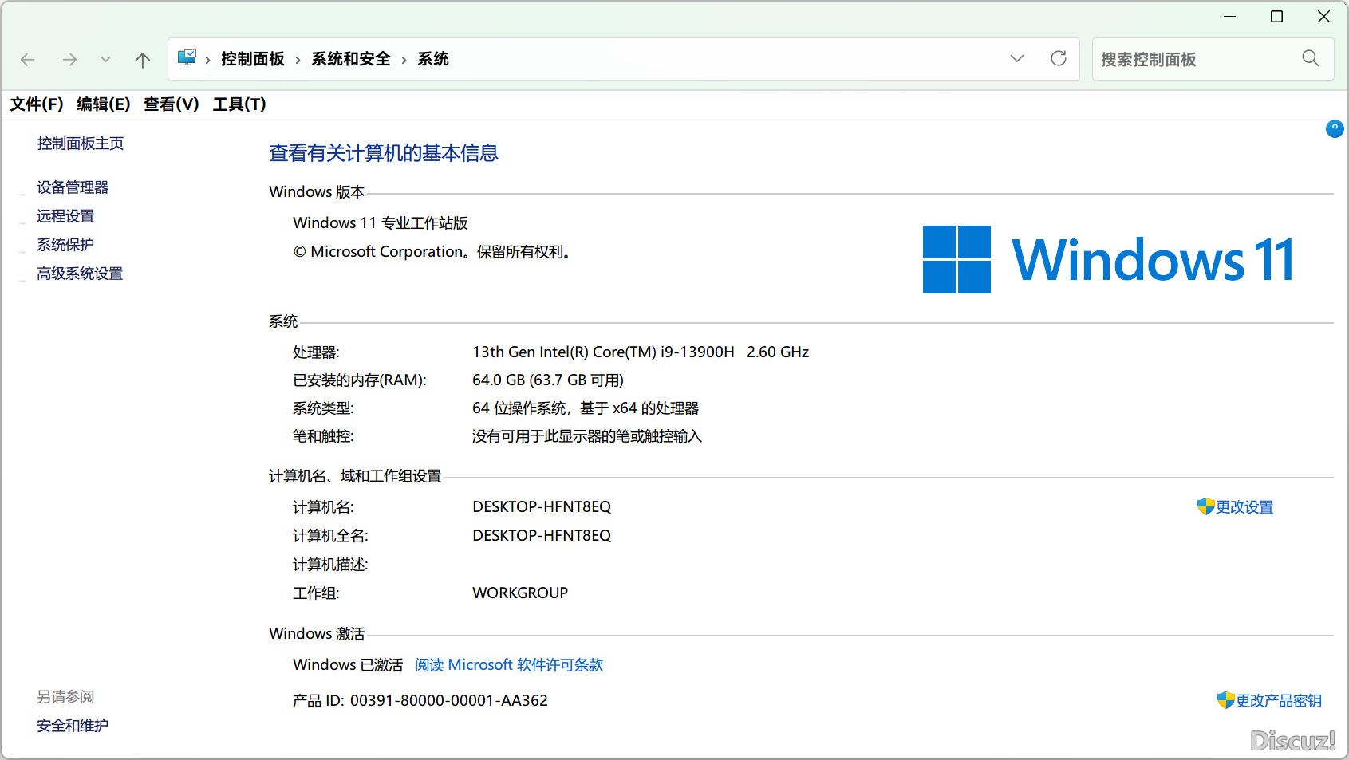
Task: Refresh the control panel page
Action: click(x=1059, y=59)
